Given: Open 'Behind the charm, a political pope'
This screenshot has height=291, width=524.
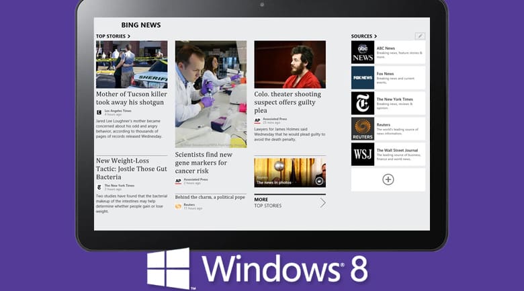Looking at the screenshot, I should (x=210, y=198).
